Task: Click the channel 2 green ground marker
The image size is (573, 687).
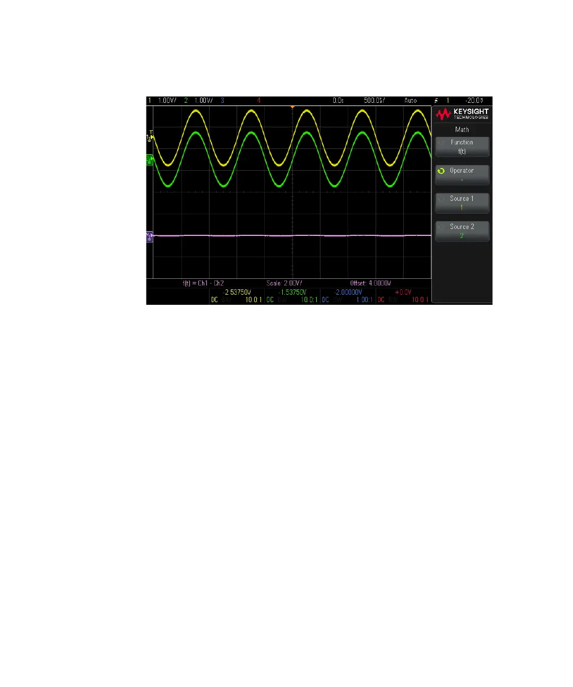Action: [x=150, y=159]
